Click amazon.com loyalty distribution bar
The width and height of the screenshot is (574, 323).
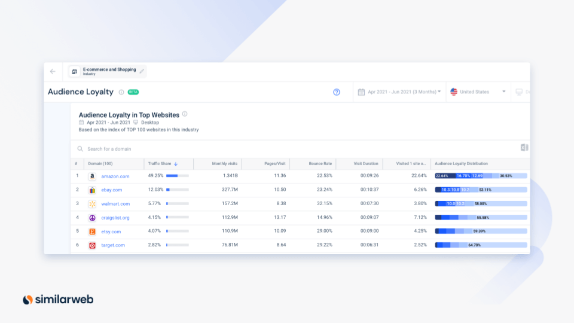(x=481, y=176)
